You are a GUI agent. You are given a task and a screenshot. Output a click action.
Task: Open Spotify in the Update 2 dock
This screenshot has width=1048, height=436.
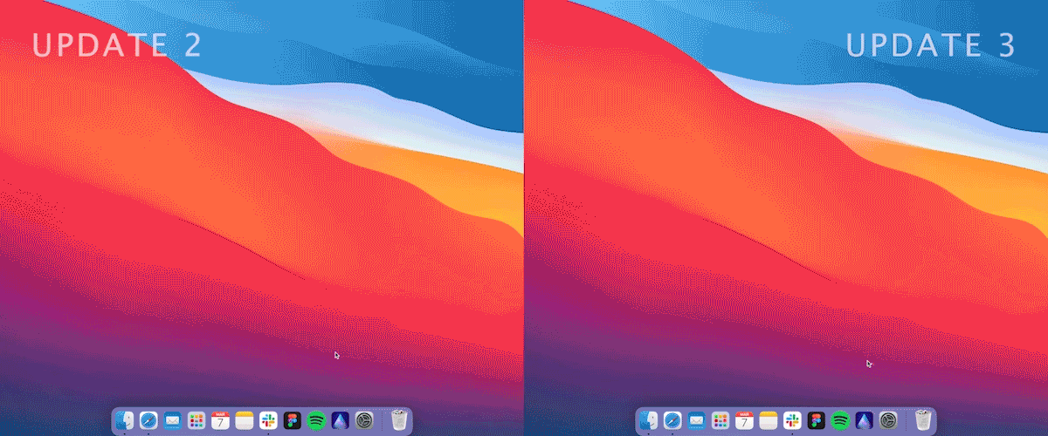(317, 420)
